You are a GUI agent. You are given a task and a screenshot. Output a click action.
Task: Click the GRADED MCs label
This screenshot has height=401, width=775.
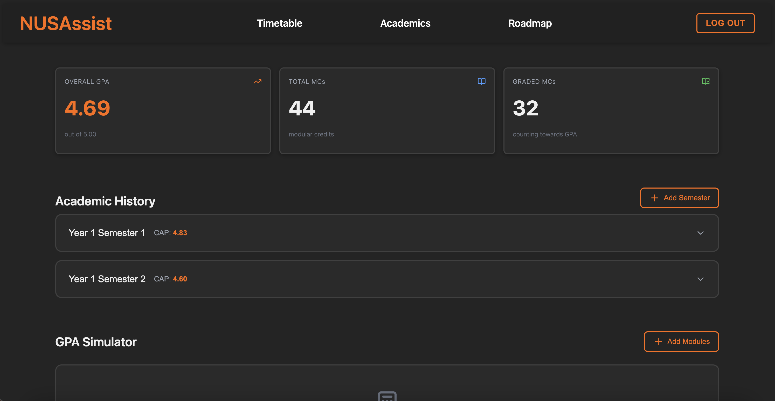click(x=534, y=81)
